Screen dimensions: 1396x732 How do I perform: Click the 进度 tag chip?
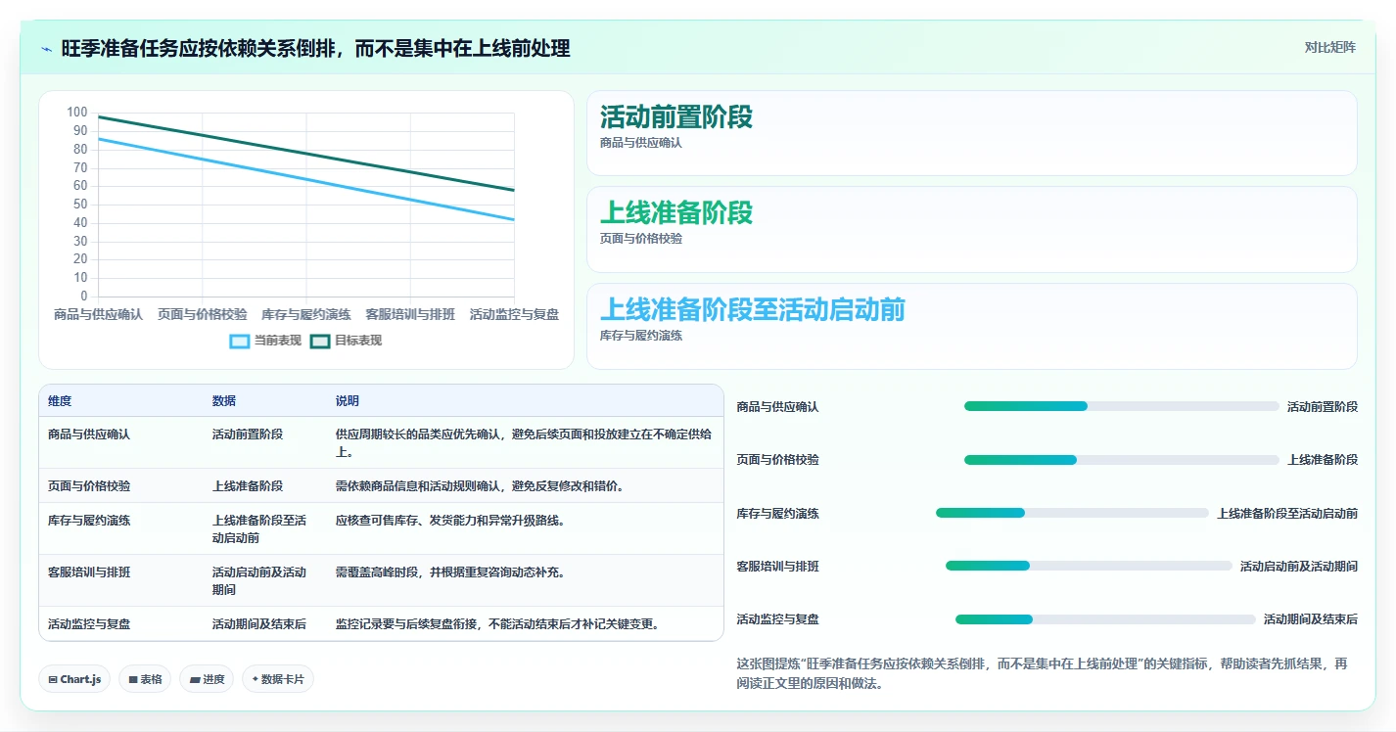tap(207, 679)
